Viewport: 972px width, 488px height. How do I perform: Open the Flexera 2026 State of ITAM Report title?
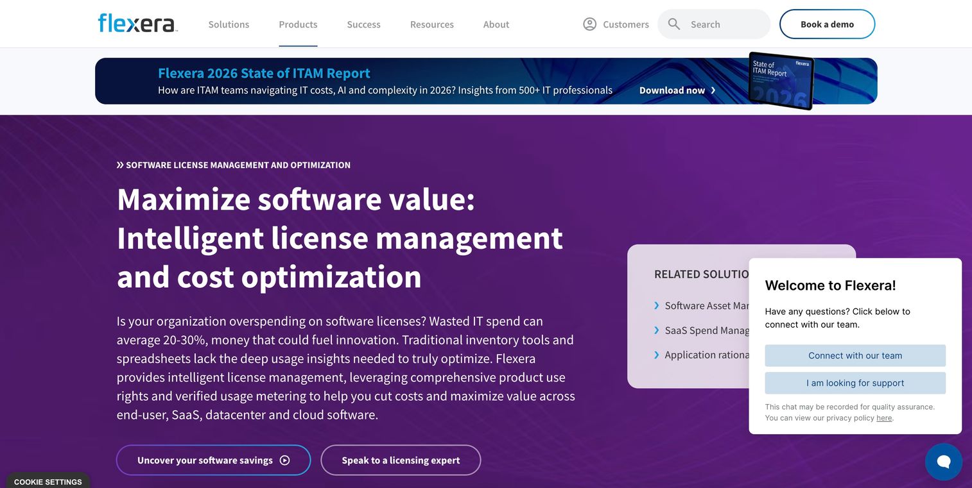pos(264,73)
